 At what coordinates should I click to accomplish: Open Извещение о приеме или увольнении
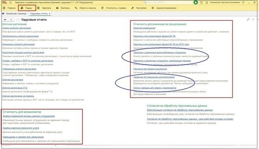point(23,137)
